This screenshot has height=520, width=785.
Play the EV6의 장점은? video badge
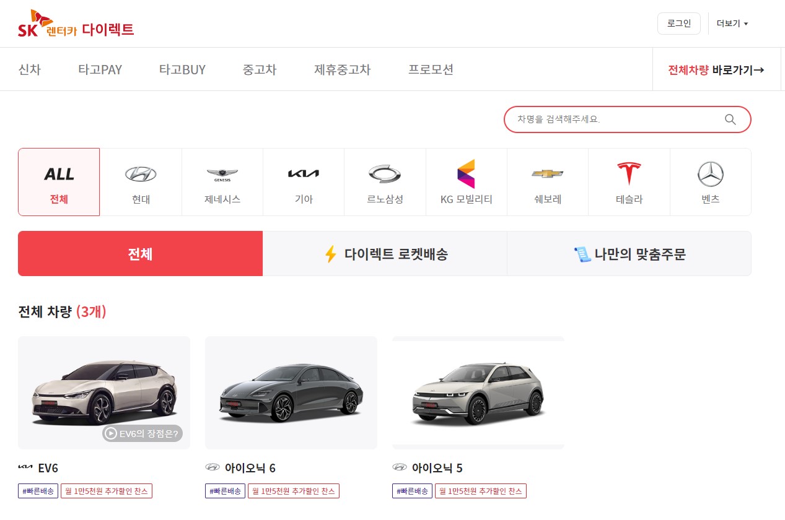coord(143,433)
